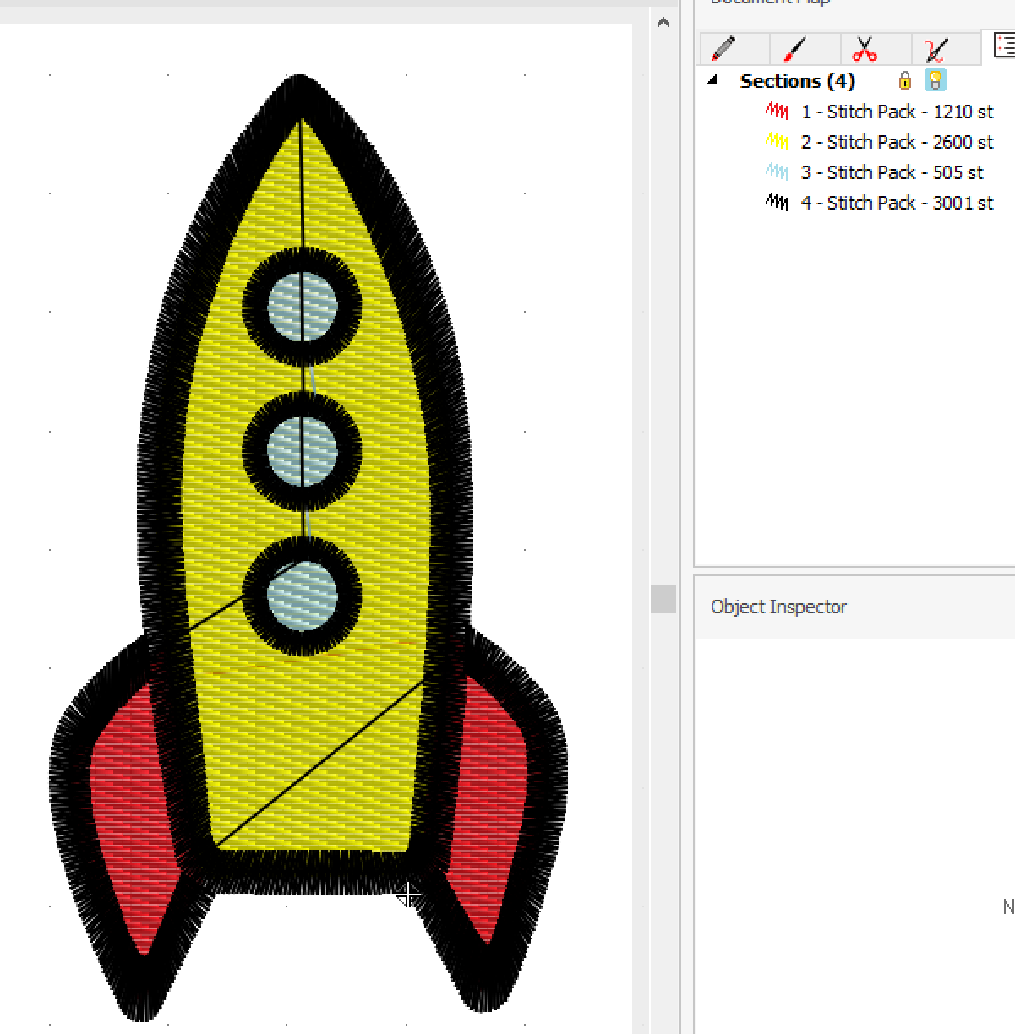Toggle the Sections lightbulb visibility
The height and width of the screenshot is (1034, 1015).
[x=935, y=81]
